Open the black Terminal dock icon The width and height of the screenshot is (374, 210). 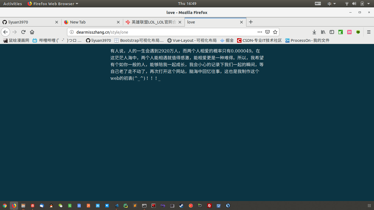[x=144, y=206]
